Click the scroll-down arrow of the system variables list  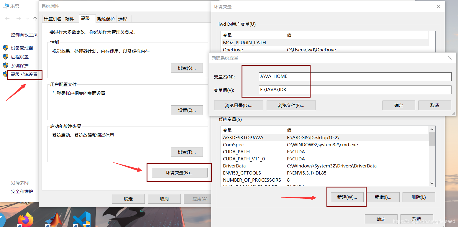tap(432, 183)
